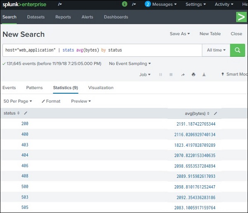Click the pencil icon beside status column
Screen dimensions: 248x213
[x=26, y=113]
